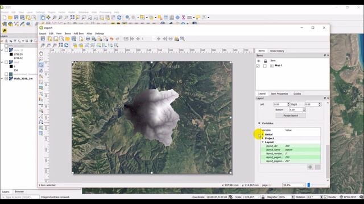Refresh map canvas in QGIS main toolbar
Image resolution: width=364 pixels, height=204 pixels.
click(x=119, y=18)
